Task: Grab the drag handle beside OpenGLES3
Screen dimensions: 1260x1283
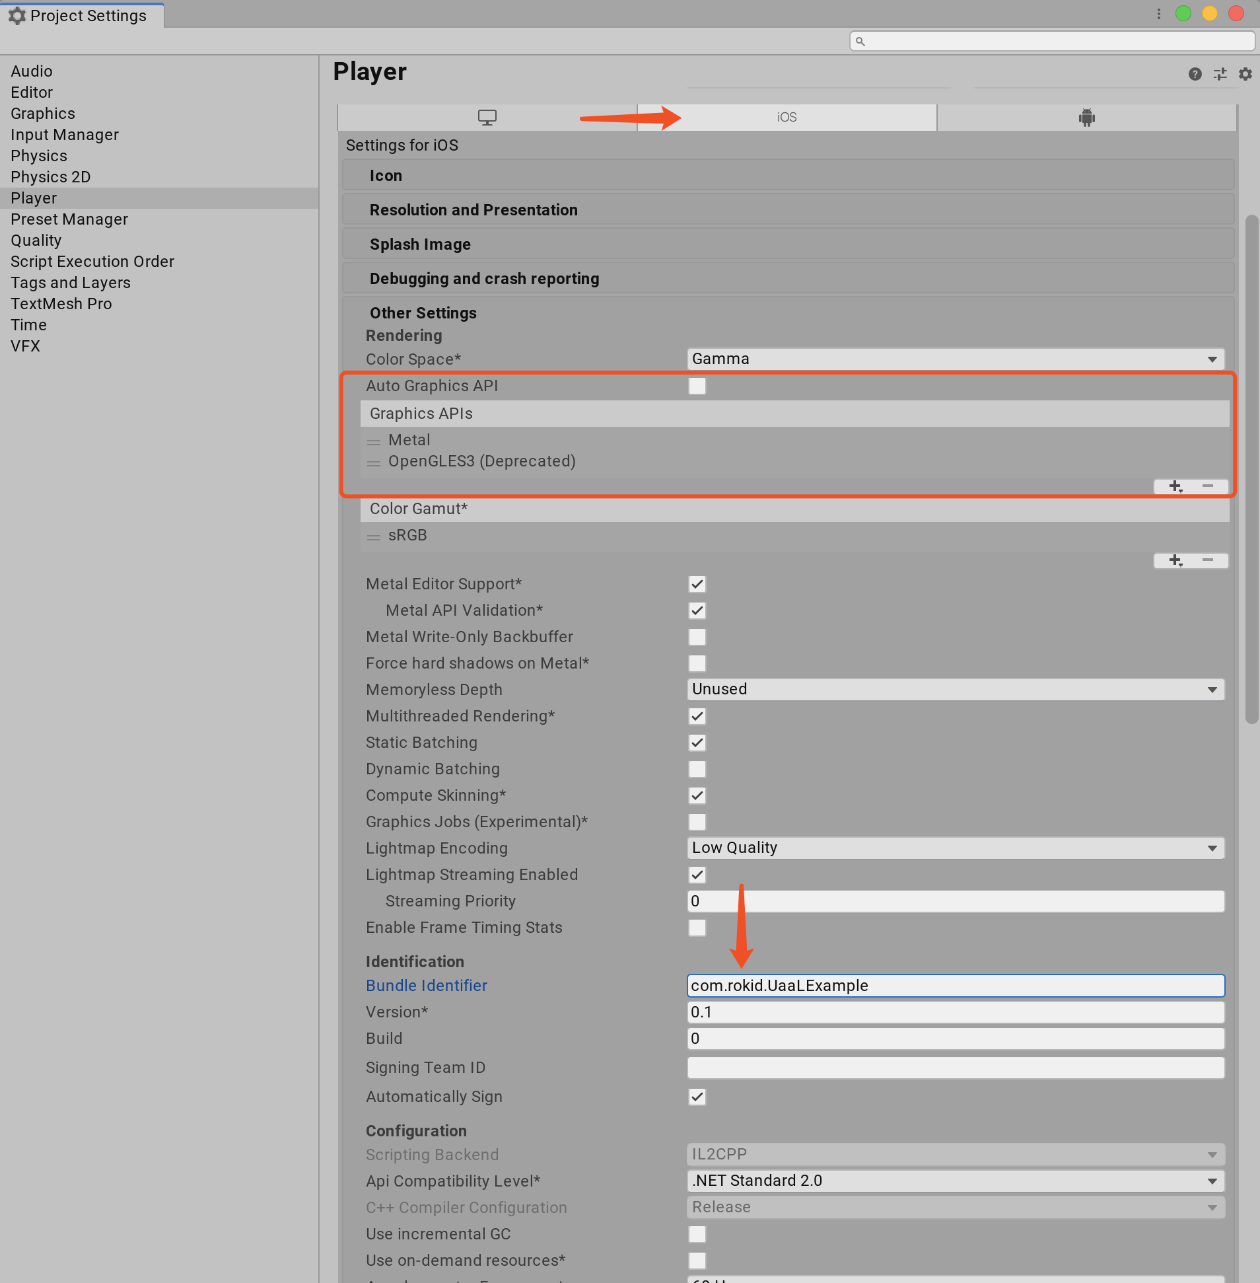Action: pyautogui.click(x=374, y=462)
